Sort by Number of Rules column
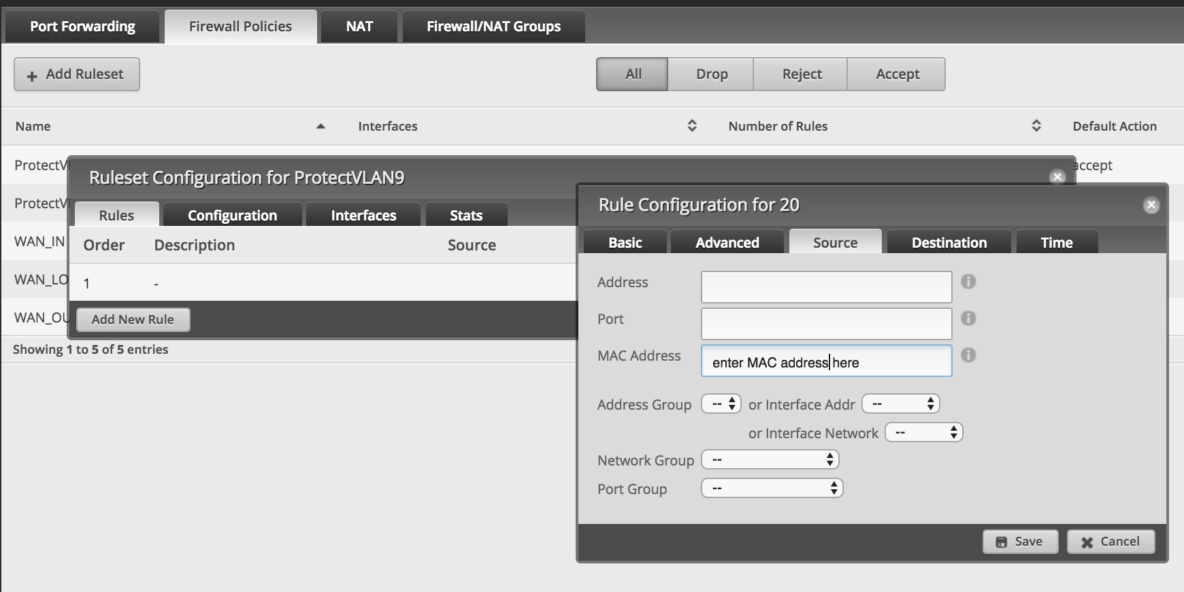 tap(1036, 126)
